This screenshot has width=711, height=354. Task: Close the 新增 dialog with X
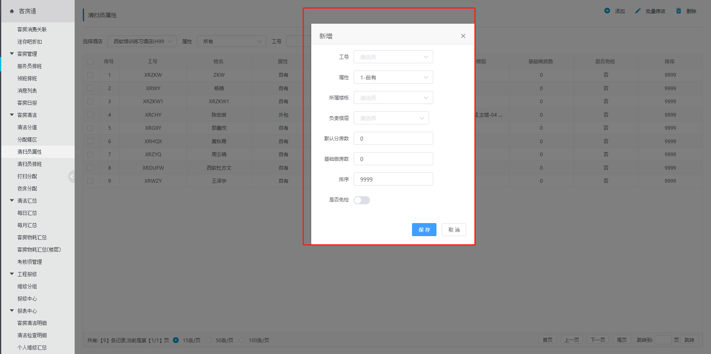(x=463, y=36)
